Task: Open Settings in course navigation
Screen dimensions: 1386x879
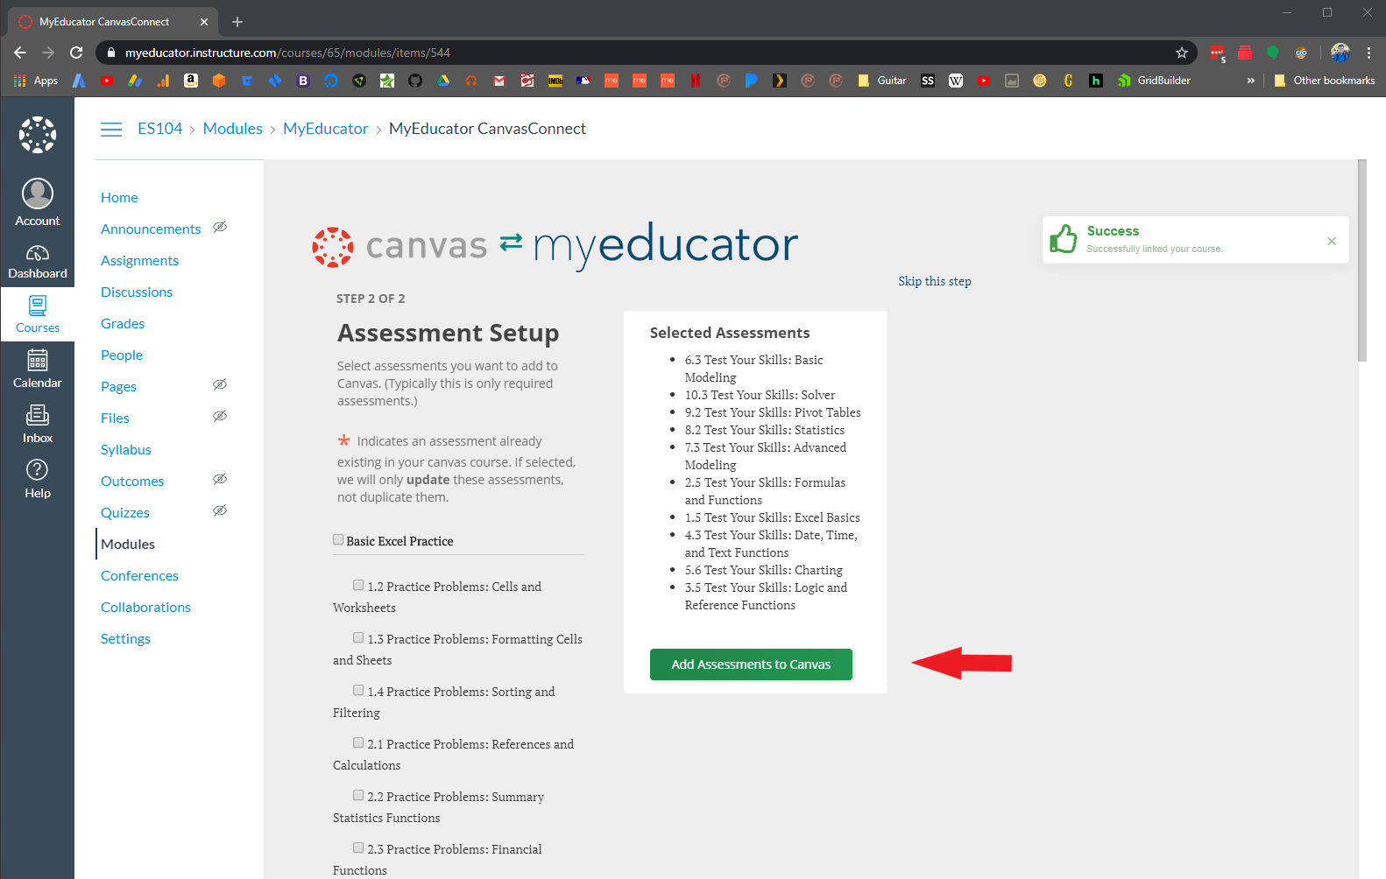Action: (x=125, y=639)
